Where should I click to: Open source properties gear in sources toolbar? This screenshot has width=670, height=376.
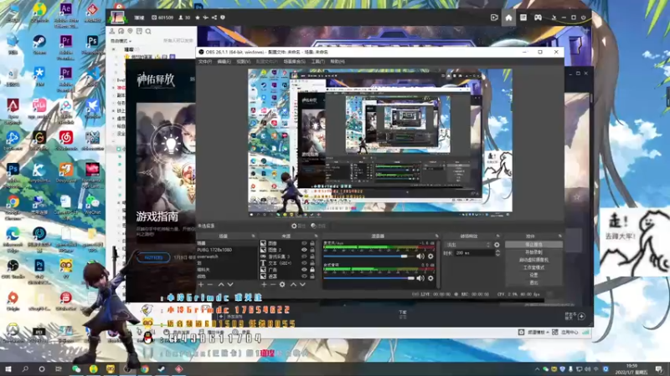[x=282, y=284]
